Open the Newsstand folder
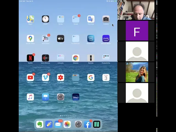The image size is (176, 132). pos(45,38)
